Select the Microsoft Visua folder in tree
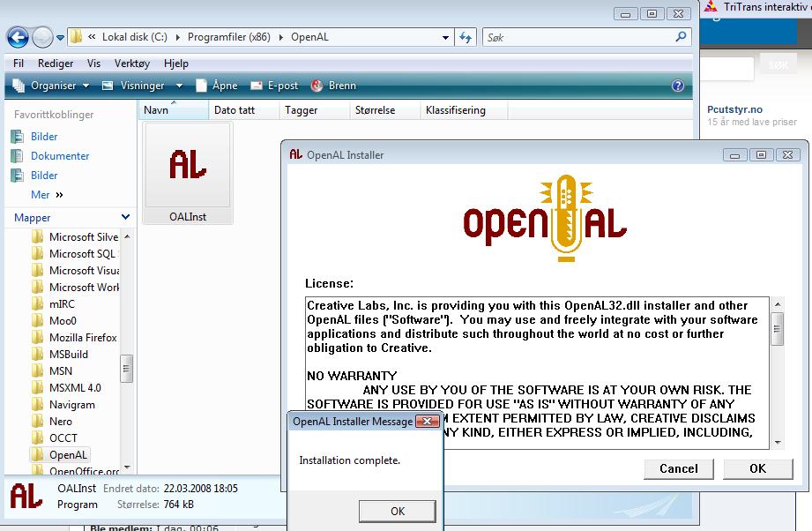The height and width of the screenshot is (531, 812). point(84,271)
